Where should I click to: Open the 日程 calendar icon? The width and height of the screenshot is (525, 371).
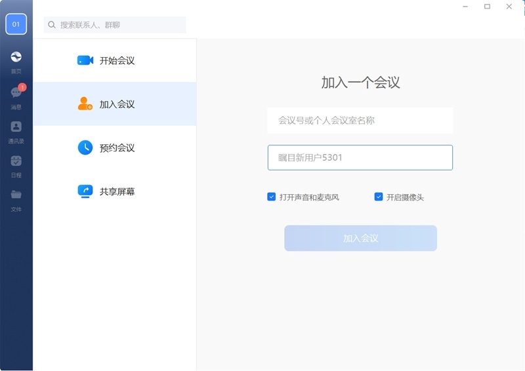[x=16, y=161]
